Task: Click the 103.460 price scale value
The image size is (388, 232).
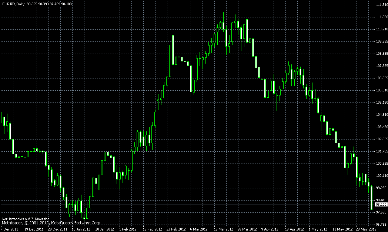Action: point(382,127)
